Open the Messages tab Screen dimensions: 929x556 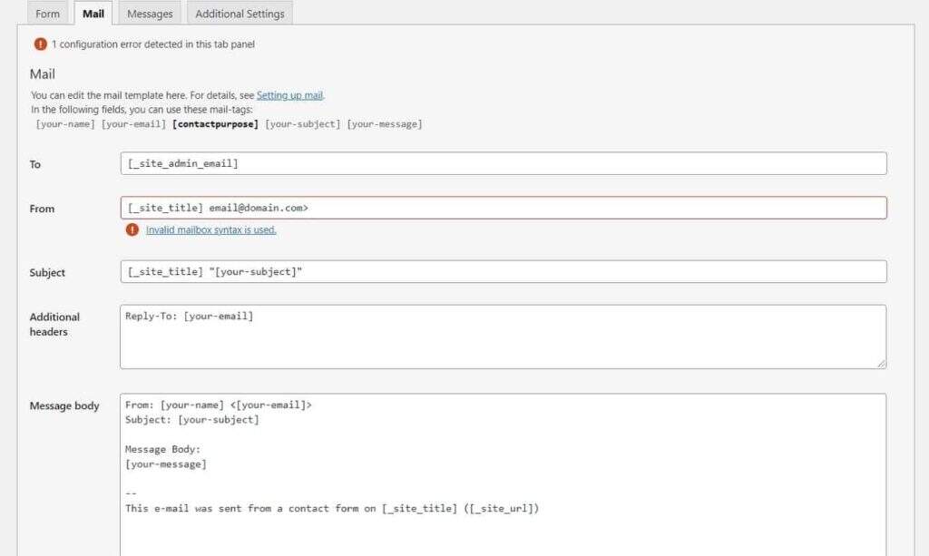pos(150,14)
